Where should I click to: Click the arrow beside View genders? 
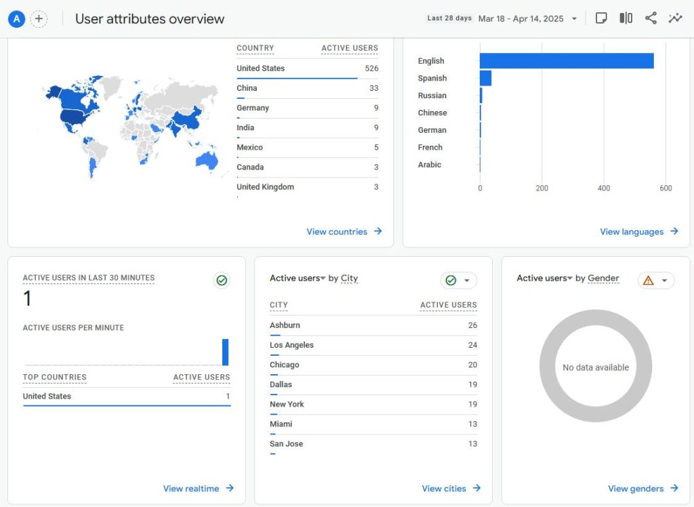[674, 488]
